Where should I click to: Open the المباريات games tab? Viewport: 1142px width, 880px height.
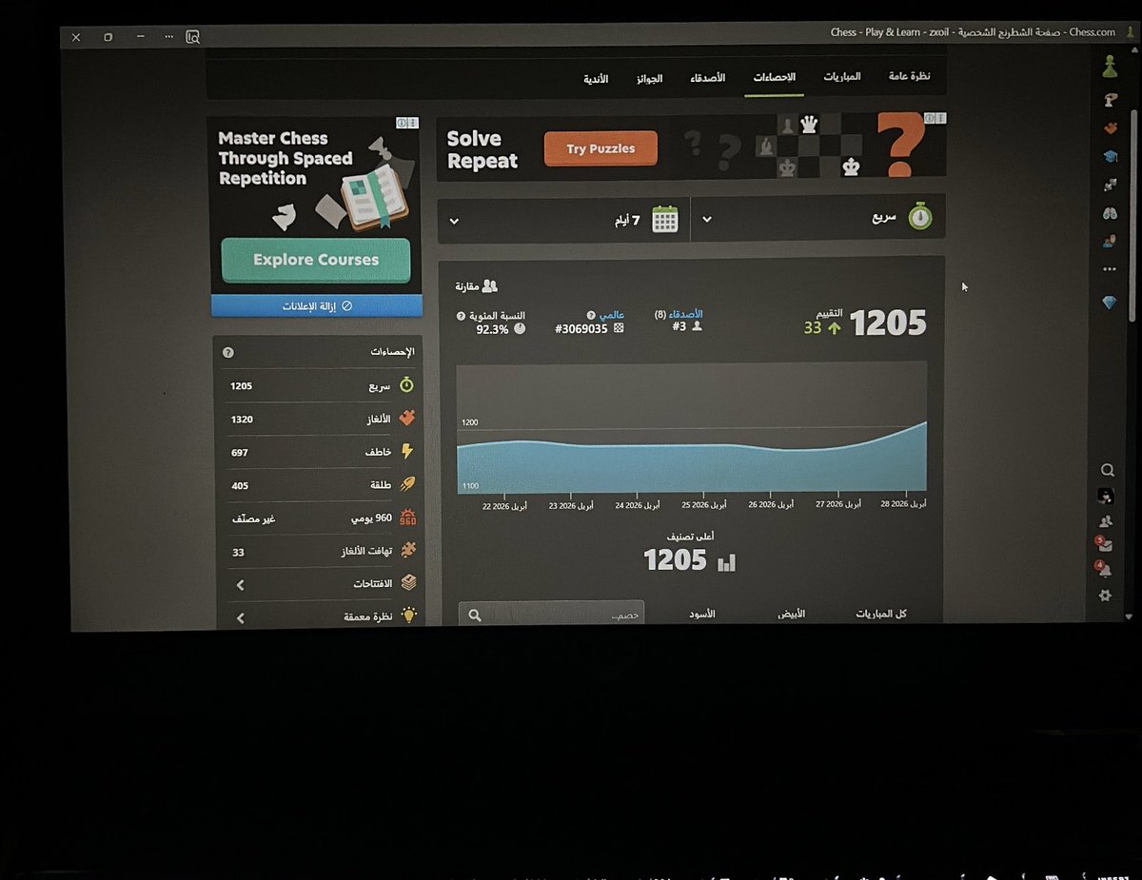[842, 76]
